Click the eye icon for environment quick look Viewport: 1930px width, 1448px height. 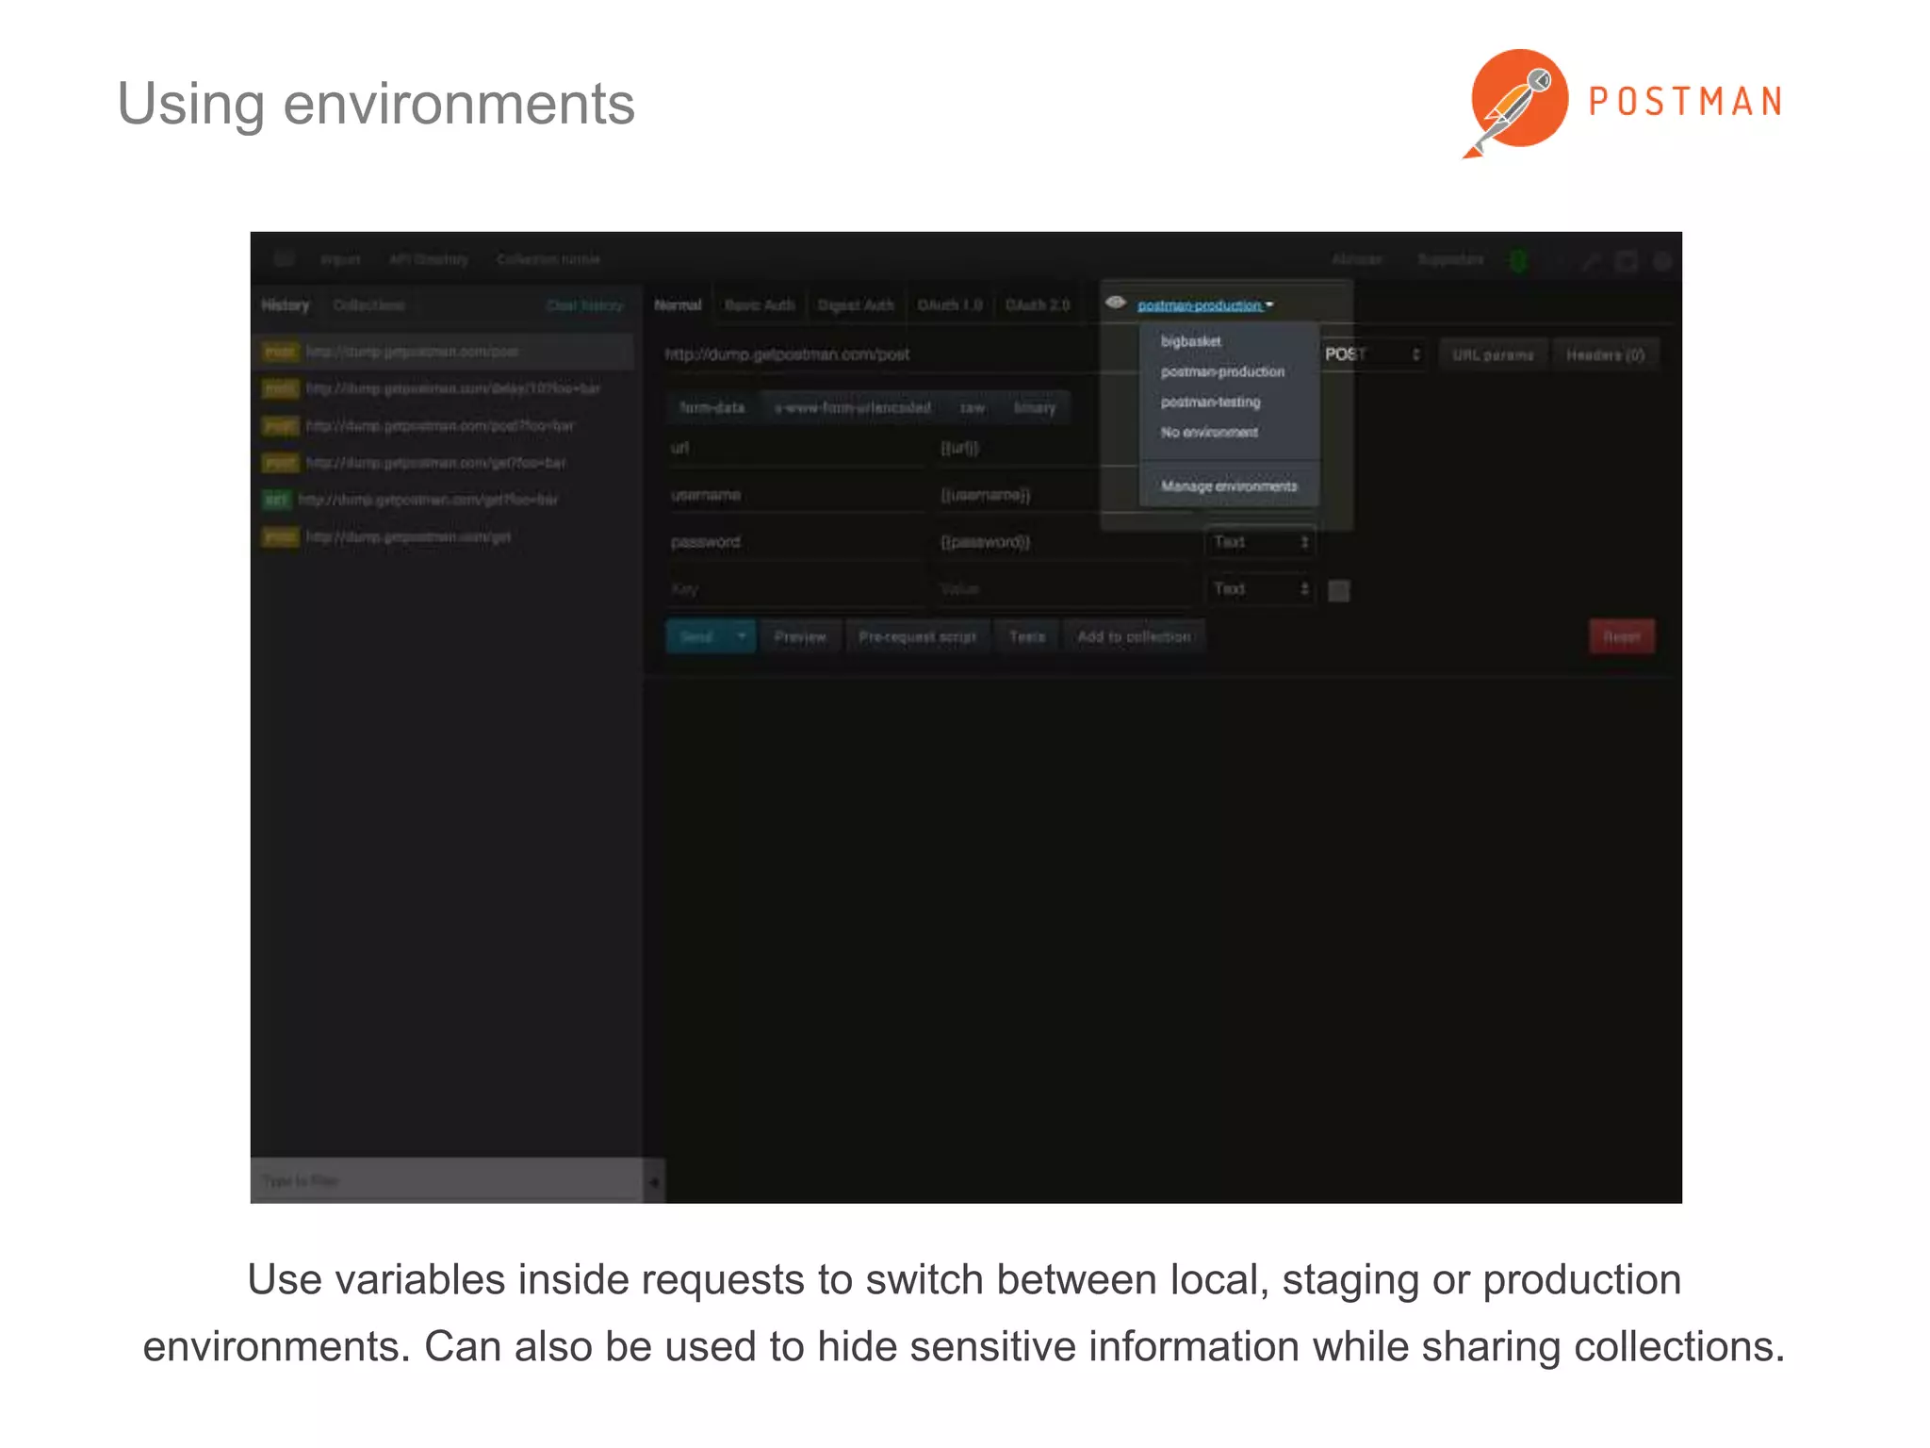point(1116,303)
